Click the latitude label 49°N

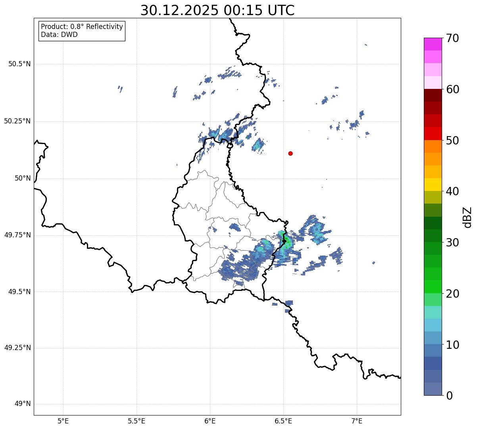23,404
